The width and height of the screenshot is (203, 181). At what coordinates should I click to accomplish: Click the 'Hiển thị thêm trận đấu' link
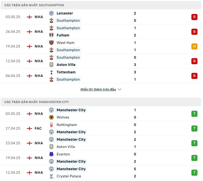(x=98, y=89)
